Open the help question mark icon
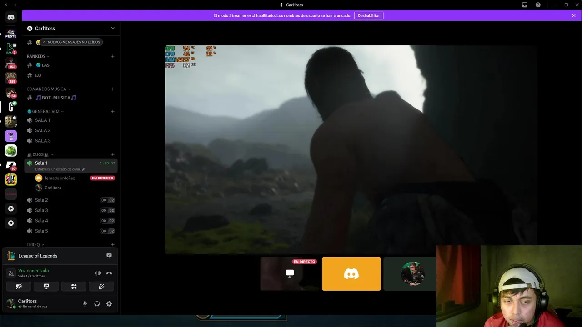 click(x=538, y=5)
